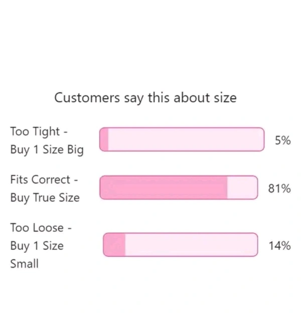This screenshot has width=301, height=315.
Task: Click empty light portion of Too Tight bar
Action: click(x=186, y=139)
